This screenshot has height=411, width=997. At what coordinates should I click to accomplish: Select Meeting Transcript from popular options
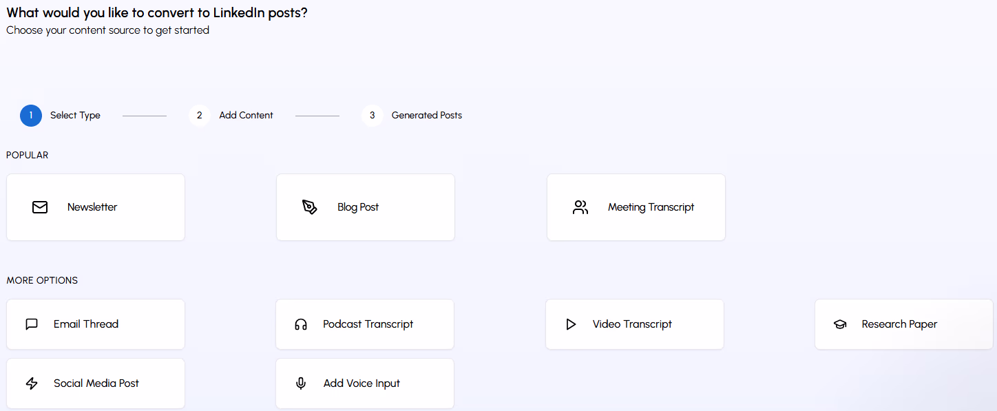click(636, 207)
